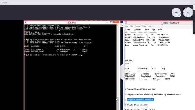Click the Nationality column header in Notepad
Screen dimensions: 195x110
pos(142,68)
